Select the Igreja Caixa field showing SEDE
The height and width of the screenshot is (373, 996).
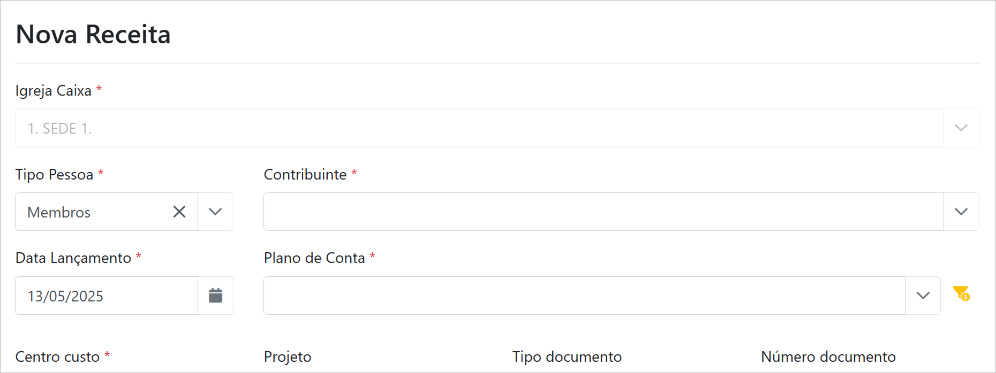coord(479,128)
